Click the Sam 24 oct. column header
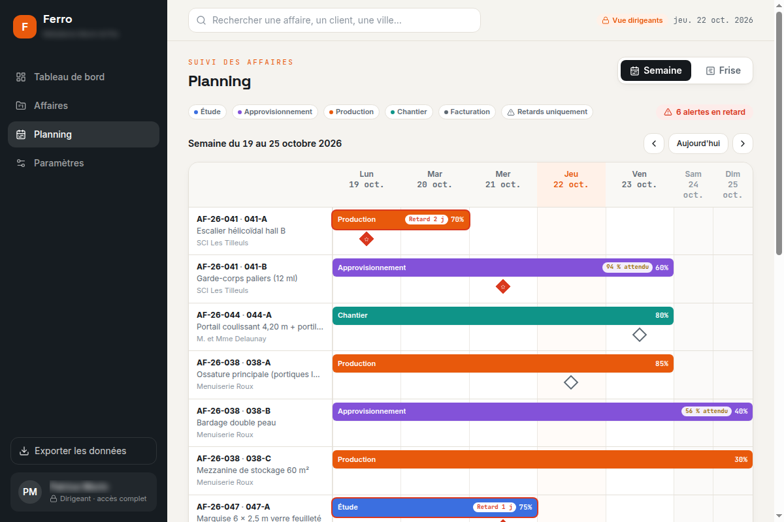Image resolution: width=784 pixels, height=522 pixels. click(693, 185)
